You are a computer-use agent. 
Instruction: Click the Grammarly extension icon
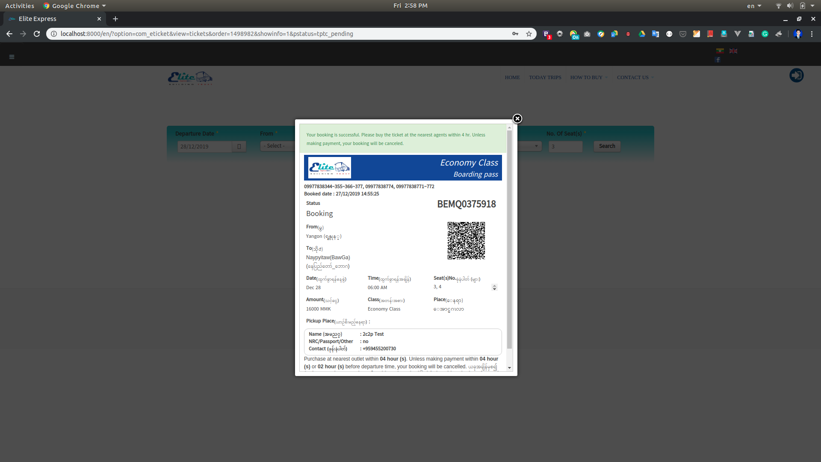point(765,34)
